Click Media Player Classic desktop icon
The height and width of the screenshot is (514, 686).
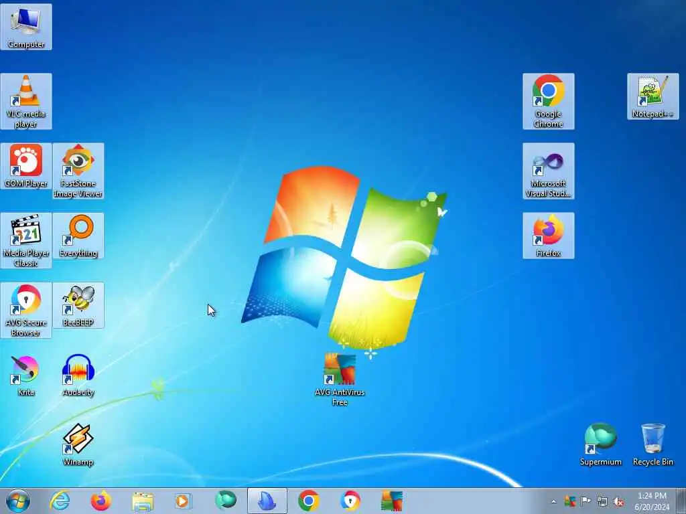[x=26, y=240]
